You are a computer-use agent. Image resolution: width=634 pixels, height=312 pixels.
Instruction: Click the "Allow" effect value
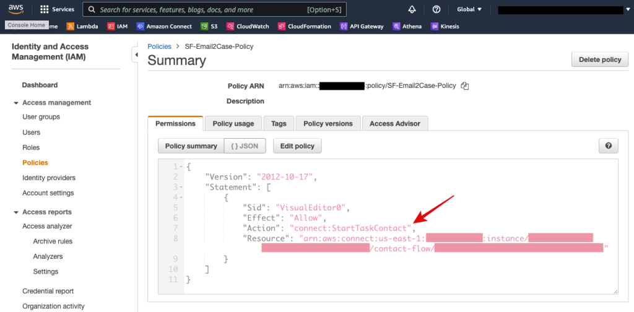point(306,217)
